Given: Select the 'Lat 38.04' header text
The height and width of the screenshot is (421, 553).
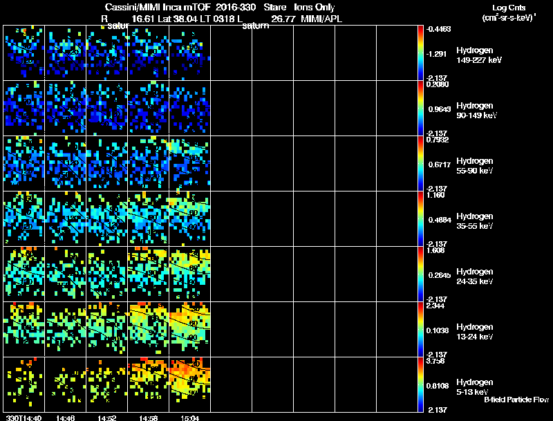Looking at the screenshot, I should [x=178, y=19].
